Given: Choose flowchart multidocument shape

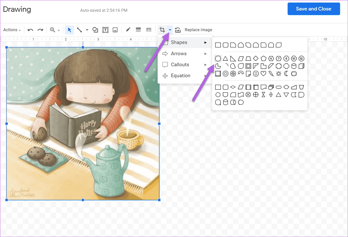Looking at the screenshot, I should (x=271, y=87).
